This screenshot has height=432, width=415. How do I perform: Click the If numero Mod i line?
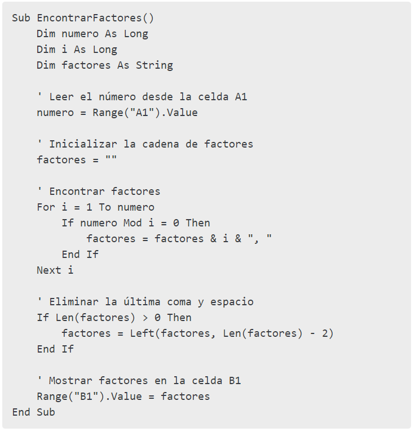click(x=136, y=222)
